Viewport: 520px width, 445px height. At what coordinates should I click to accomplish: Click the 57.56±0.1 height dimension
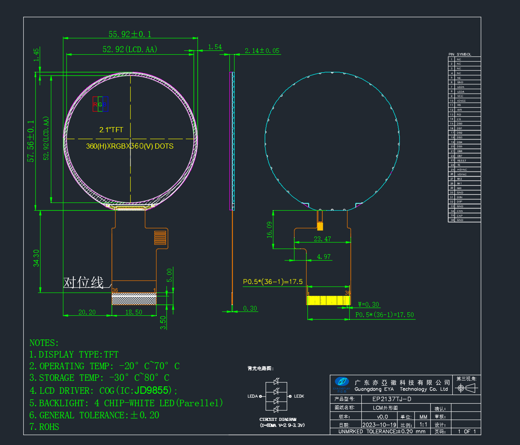click(x=31, y=141)
